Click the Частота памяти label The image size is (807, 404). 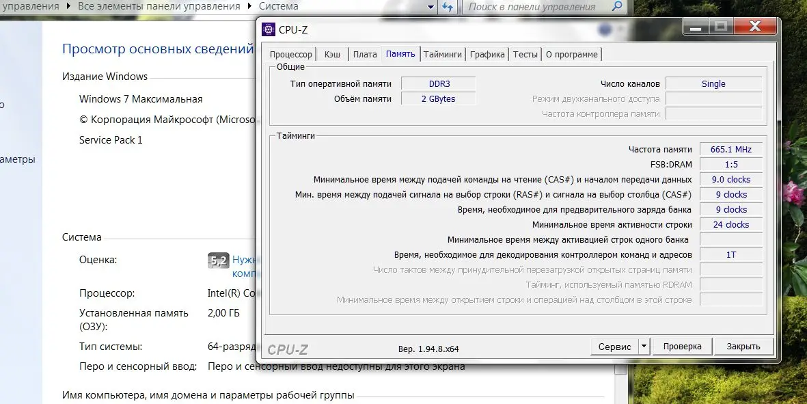pos(660,150)
